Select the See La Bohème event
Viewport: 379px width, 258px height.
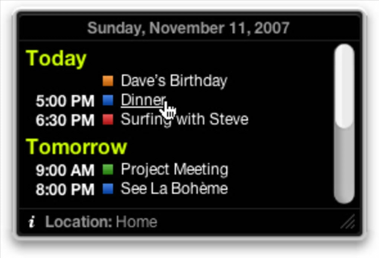[x=174, y=189]
